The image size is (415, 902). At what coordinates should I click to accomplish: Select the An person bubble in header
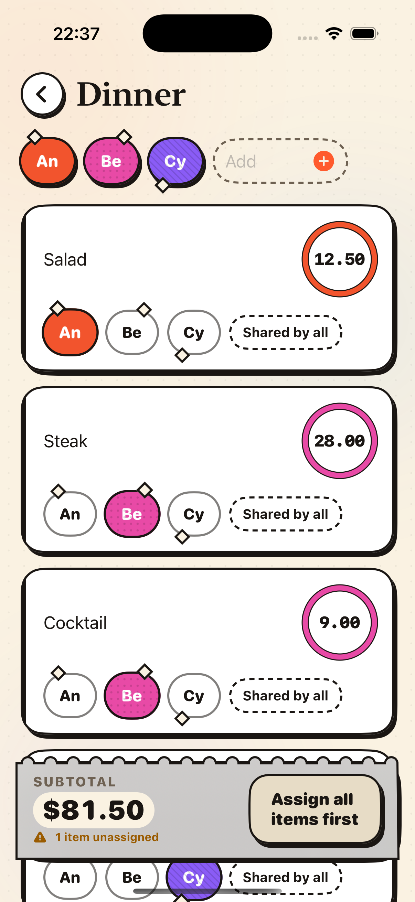[x=47, y=161]
